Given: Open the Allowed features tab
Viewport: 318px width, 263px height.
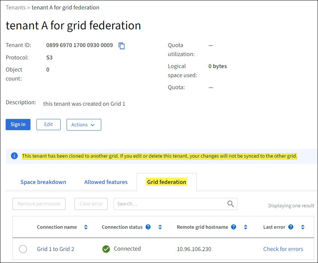Looking at the screenshot, I should click(106, 182).
